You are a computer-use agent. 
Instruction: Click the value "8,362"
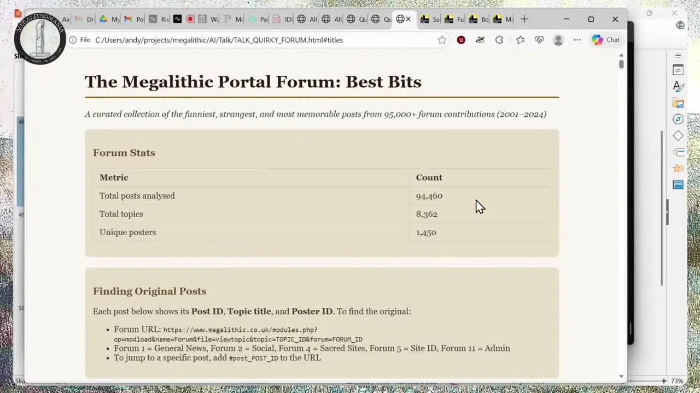[x=427, y=214]
